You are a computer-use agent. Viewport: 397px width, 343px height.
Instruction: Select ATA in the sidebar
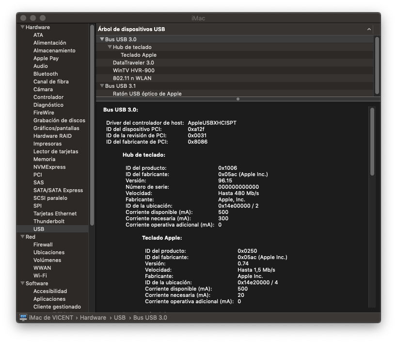[38, 35]
